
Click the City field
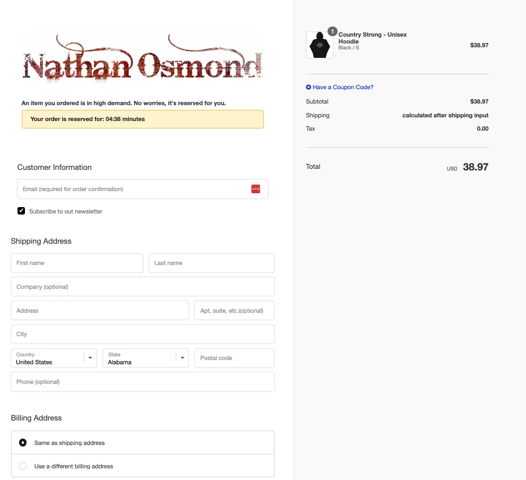(x=143, y=335)
